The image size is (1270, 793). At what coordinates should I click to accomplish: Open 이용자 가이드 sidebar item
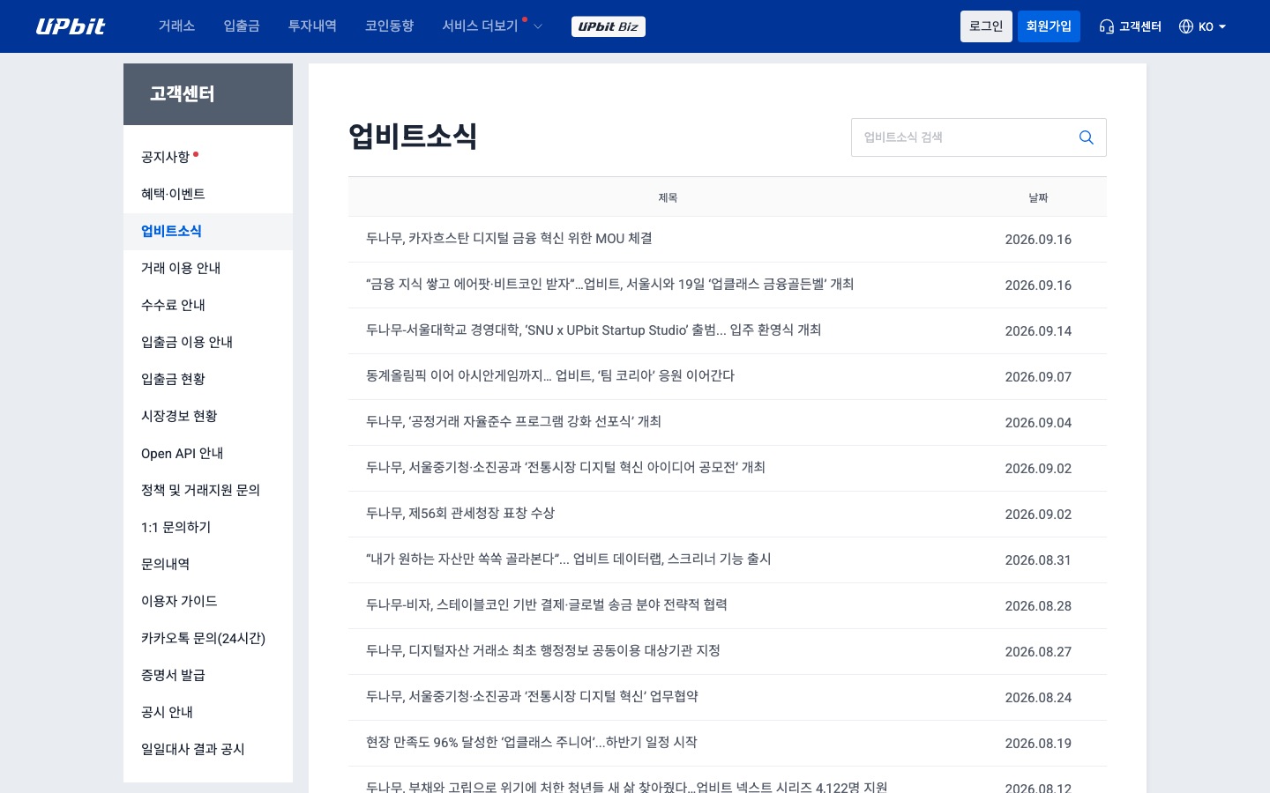(x=208, y=601)
